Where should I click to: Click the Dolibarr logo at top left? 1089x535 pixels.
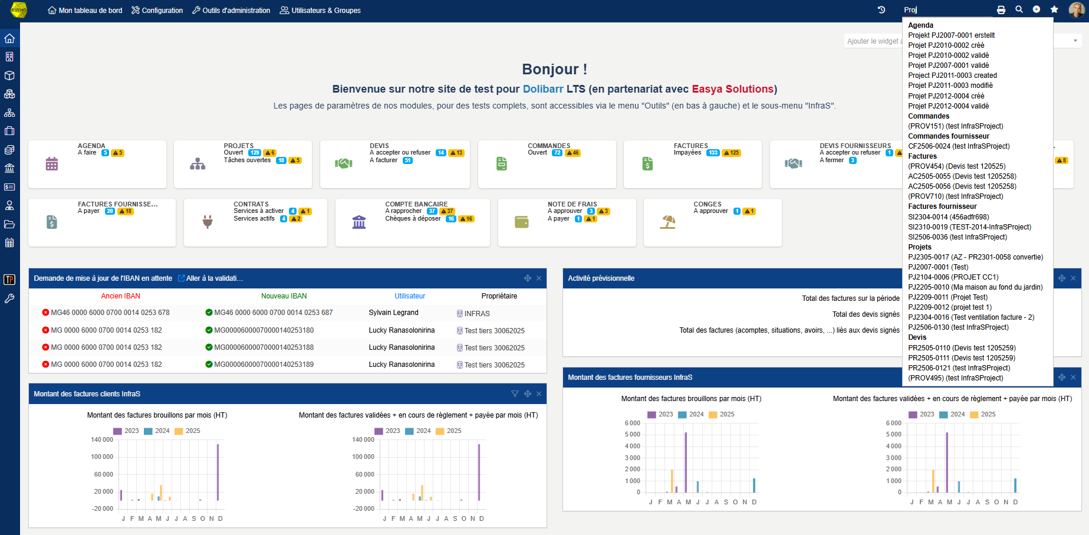click(19, 10)
